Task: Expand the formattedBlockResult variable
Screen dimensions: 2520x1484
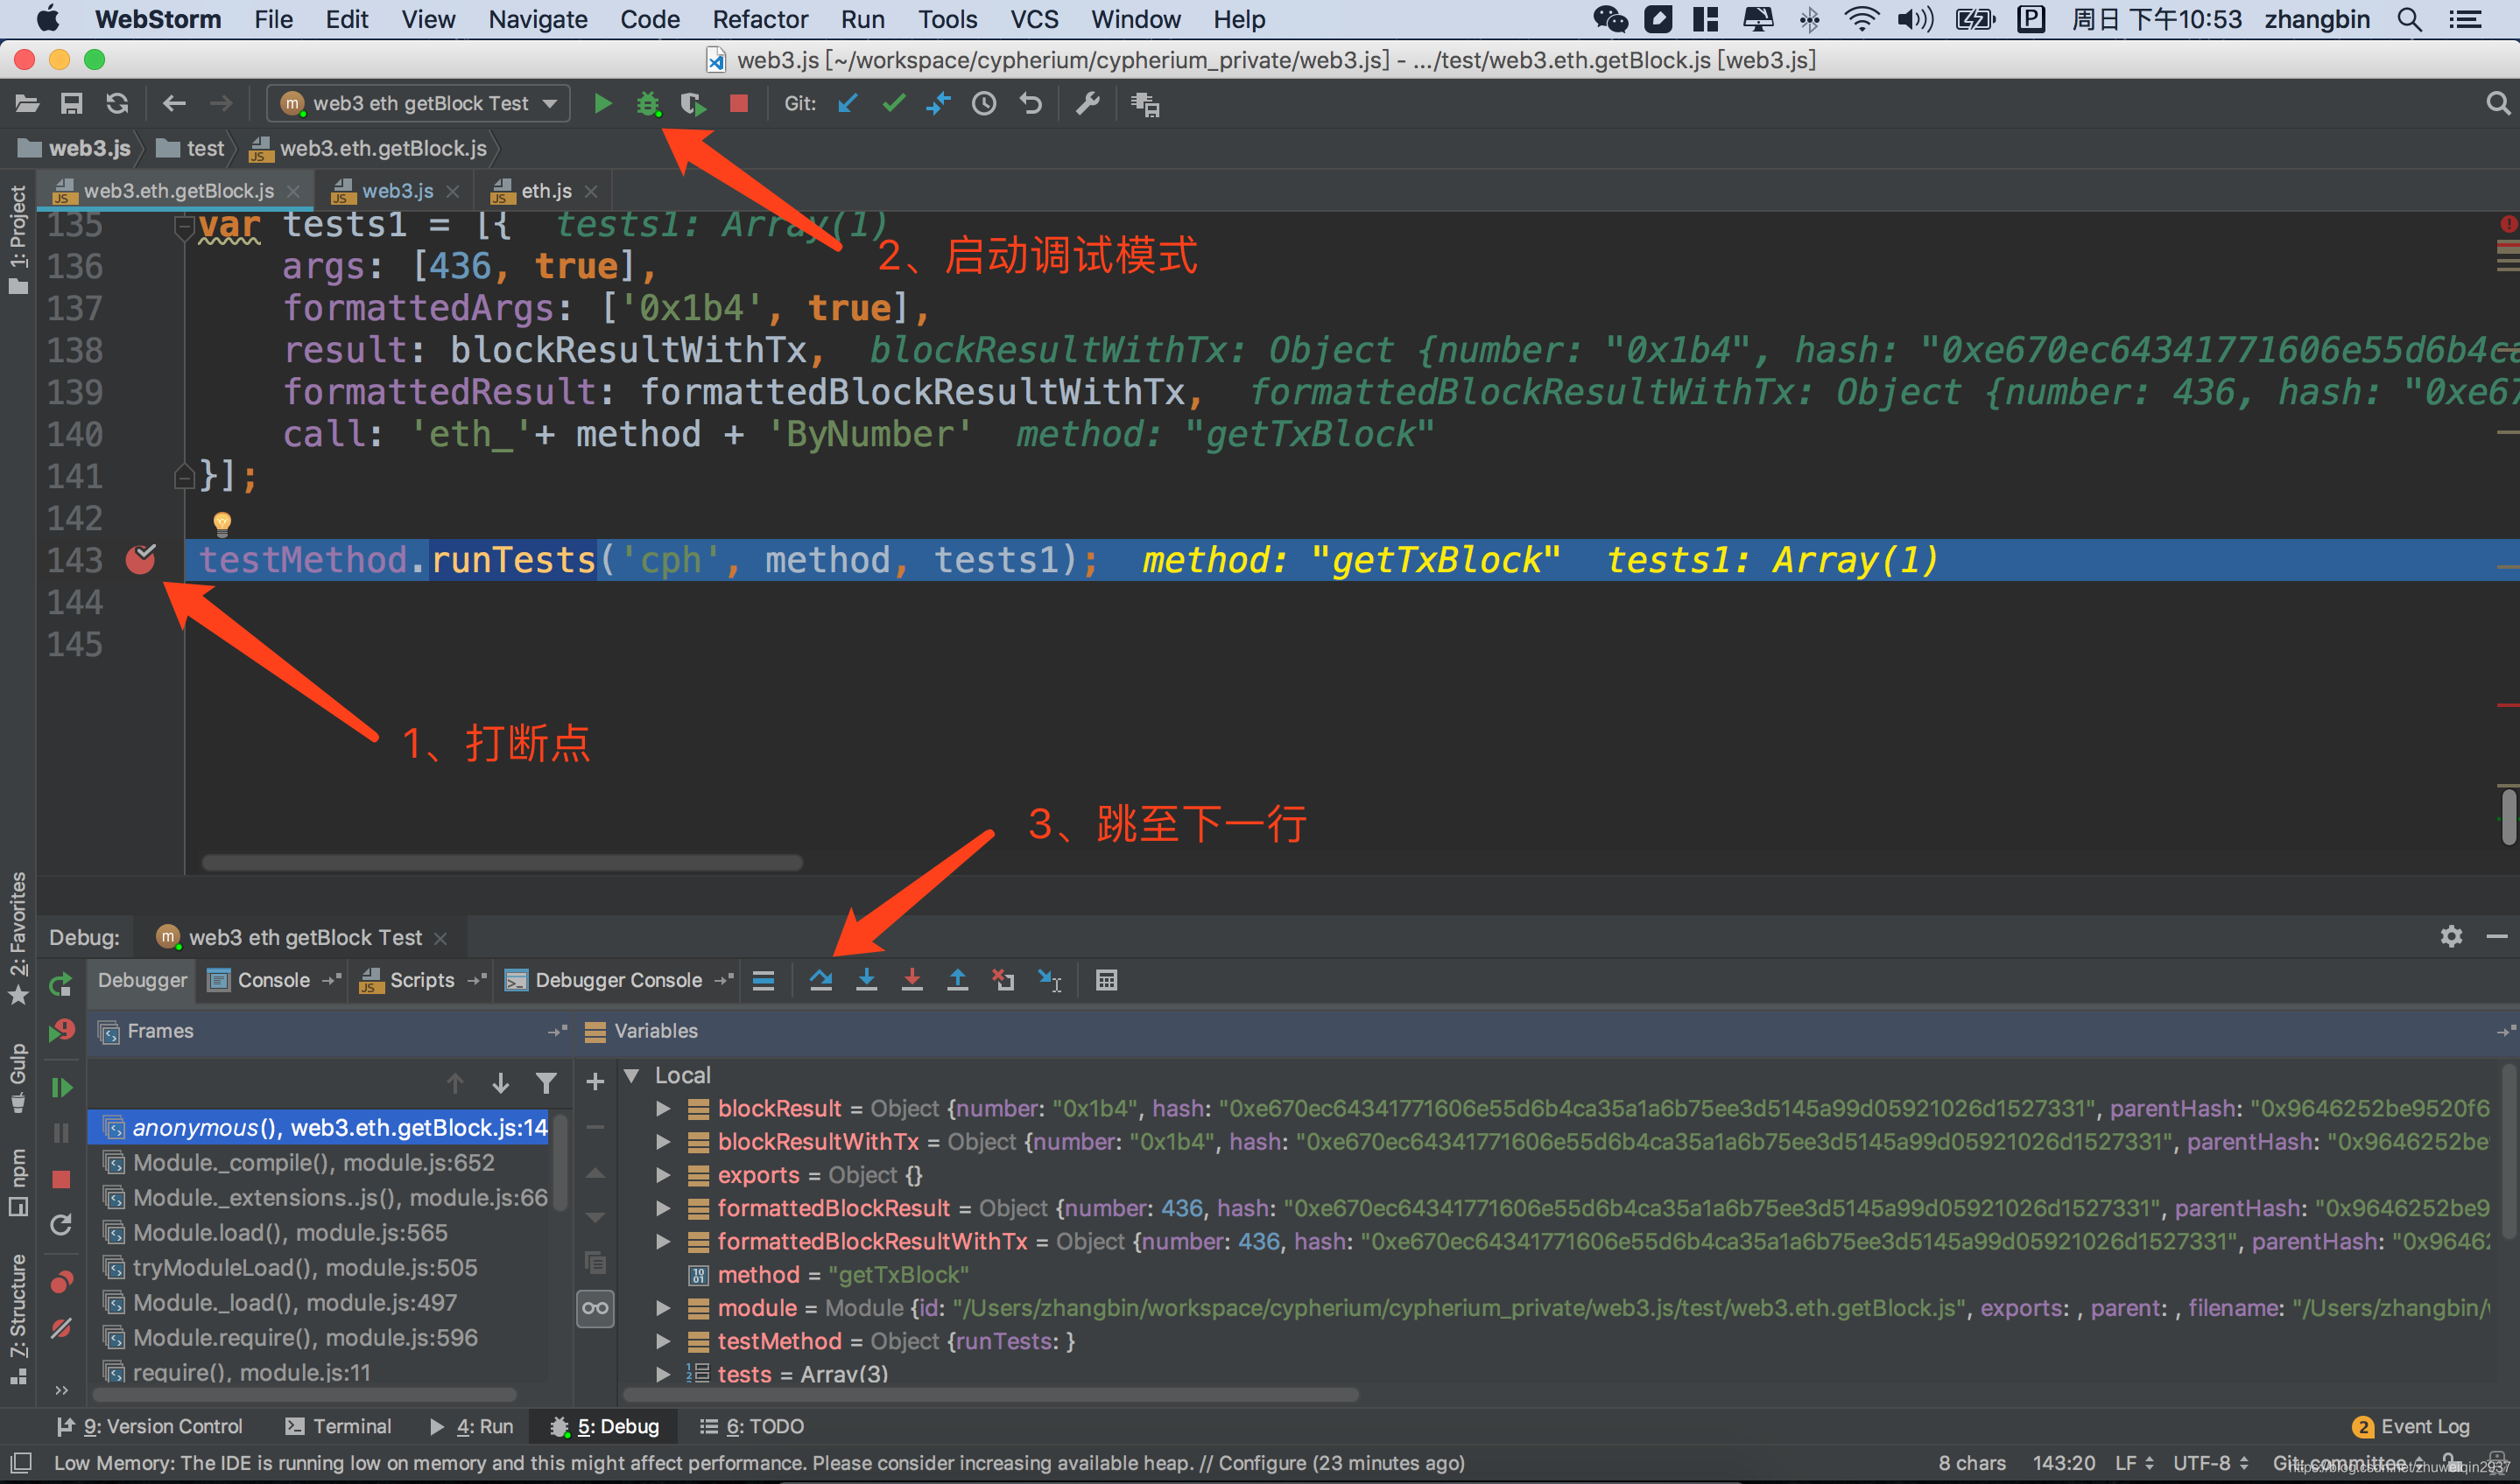Action: [662, 1208]
